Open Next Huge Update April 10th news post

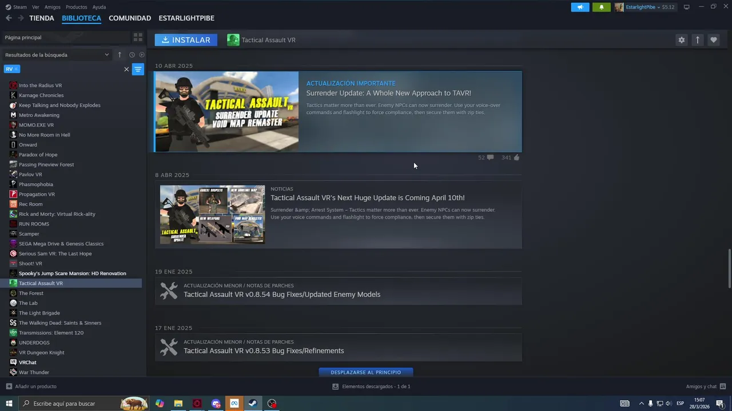(x=367, y=198)
